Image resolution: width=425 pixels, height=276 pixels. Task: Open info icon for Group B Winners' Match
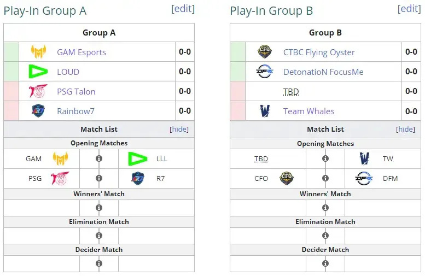coord(325,208)
